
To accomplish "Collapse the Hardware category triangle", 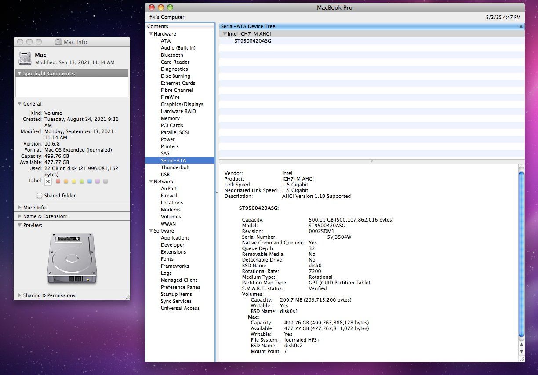I will click(x=151, y=34).
